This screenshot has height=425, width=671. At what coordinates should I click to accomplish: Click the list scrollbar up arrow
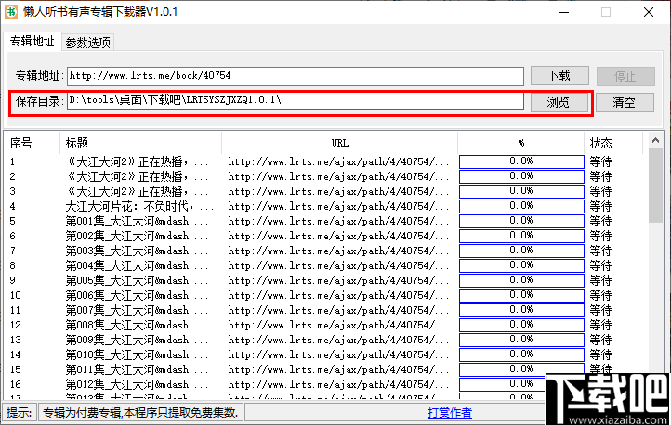pyautogui.click(x=655, y=140)
